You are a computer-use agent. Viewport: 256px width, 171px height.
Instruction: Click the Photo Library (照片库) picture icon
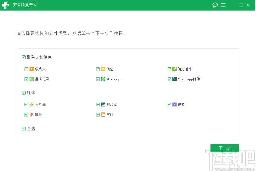pyautogui.click(x=103, y=105)
